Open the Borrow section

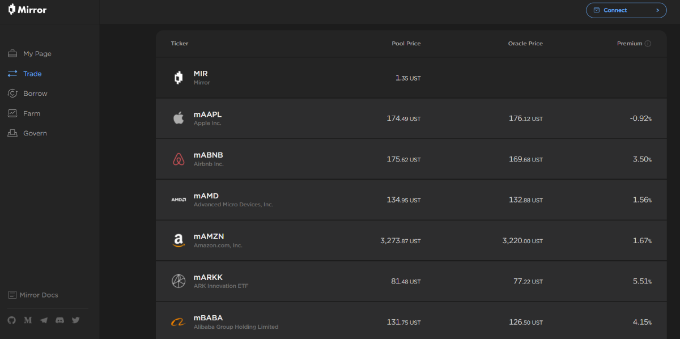coord(35,94)
